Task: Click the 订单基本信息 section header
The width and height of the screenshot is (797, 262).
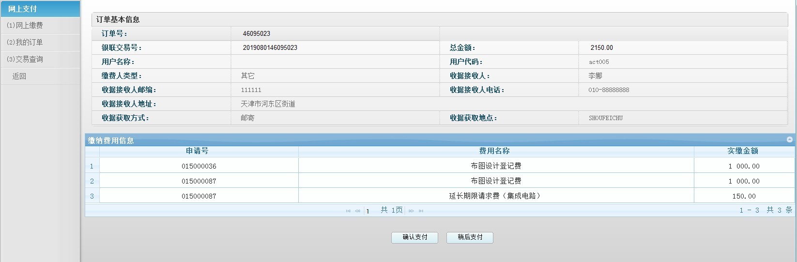Action: [118, 19]
